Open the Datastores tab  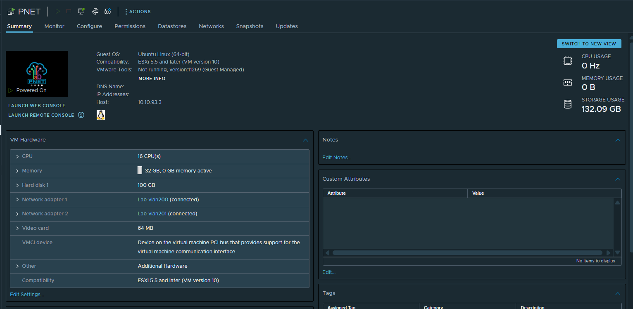coord(172,26)
